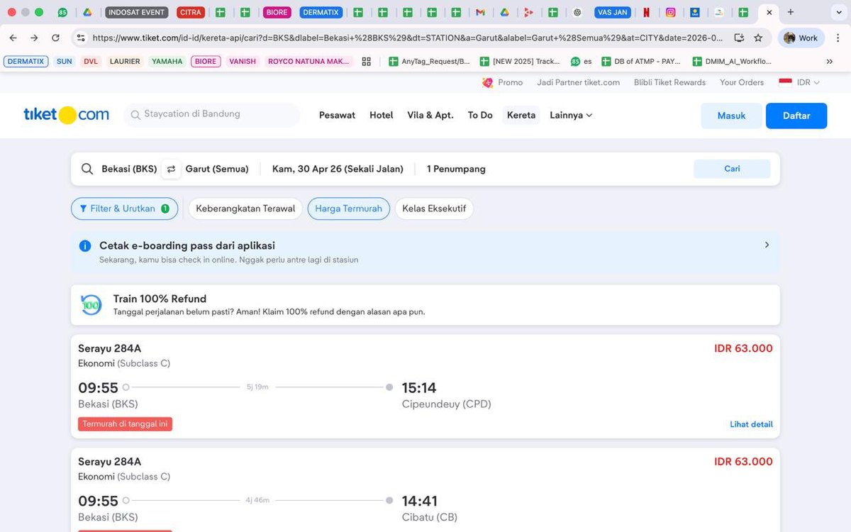Click the magnifier icon beside Bekasi (BKS)

87,169
